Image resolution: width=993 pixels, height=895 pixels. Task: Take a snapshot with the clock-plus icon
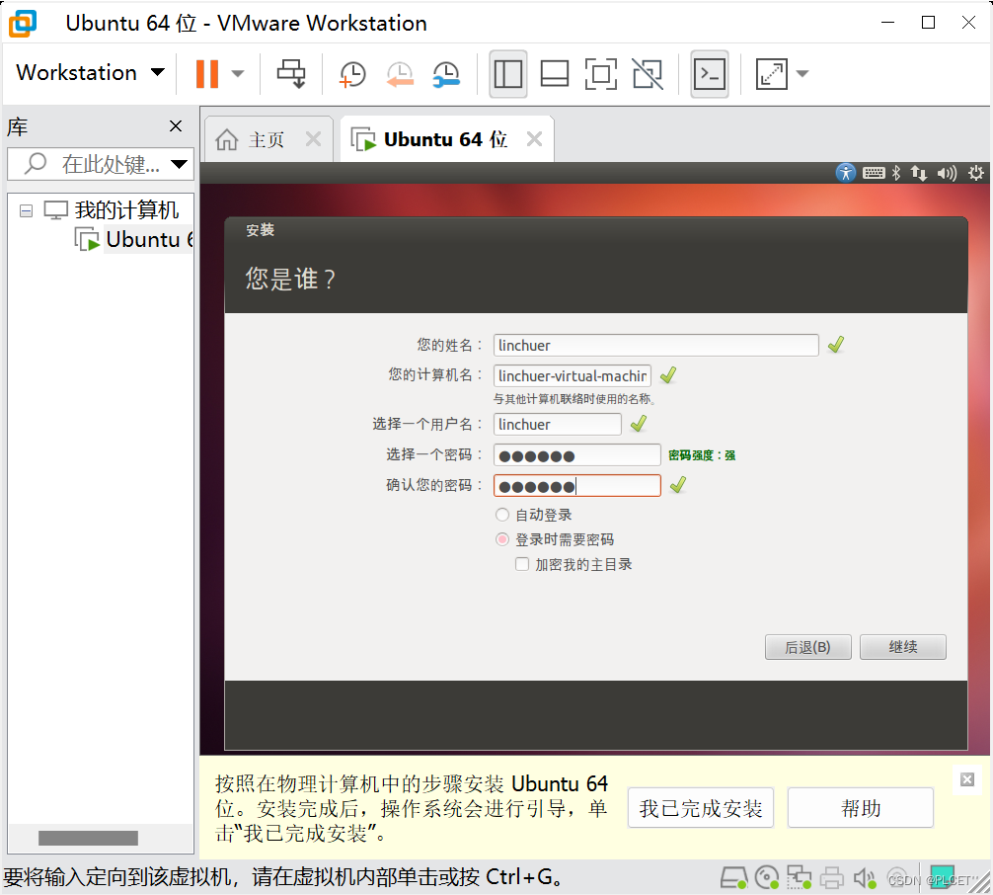352,74
